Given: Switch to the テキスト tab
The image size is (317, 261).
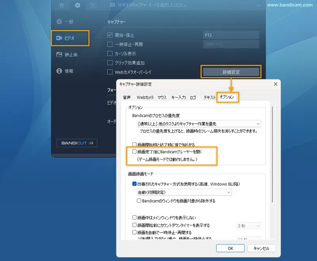Looking at the screenshot, I should [210, 97].
